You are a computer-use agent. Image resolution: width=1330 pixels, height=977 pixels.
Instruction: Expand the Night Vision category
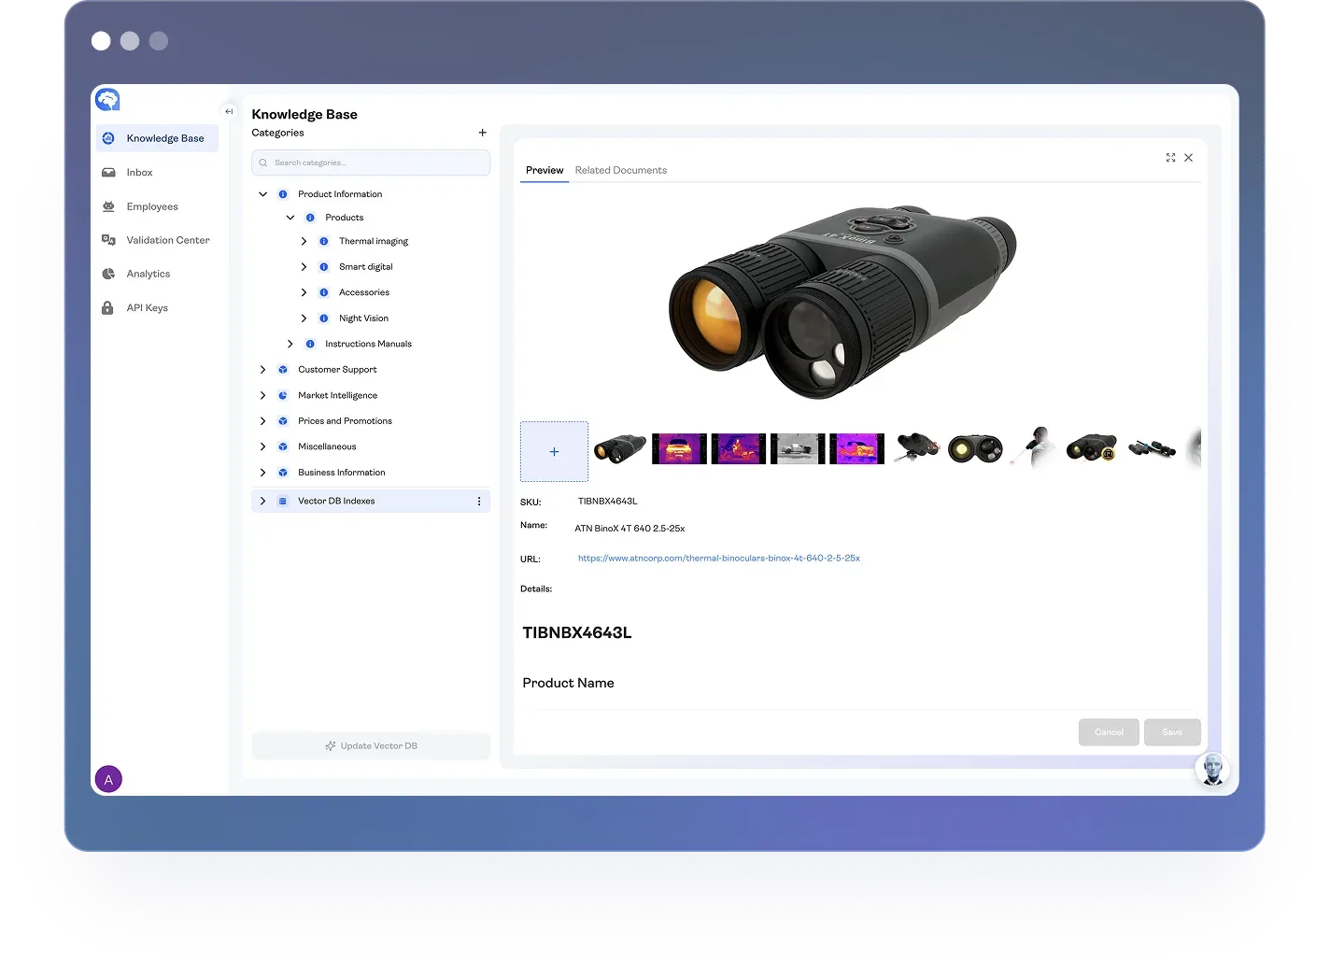(x=304, y=319)
